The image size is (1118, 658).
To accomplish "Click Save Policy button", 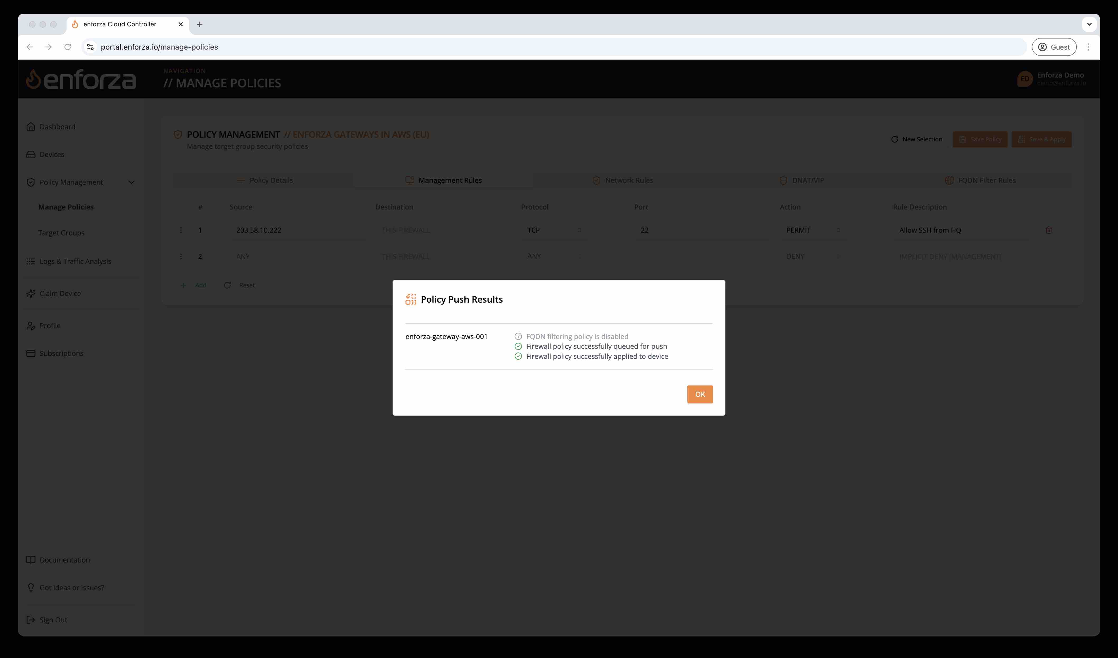I will tap(980, 139).
